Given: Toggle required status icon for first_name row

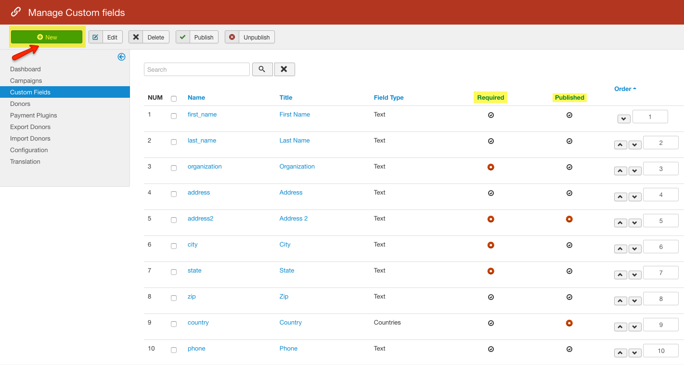Looking at the screenshot, I should (x=490, y=115).
